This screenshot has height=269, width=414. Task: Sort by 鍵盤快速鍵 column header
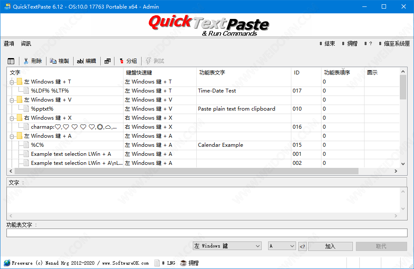point(160,72)
